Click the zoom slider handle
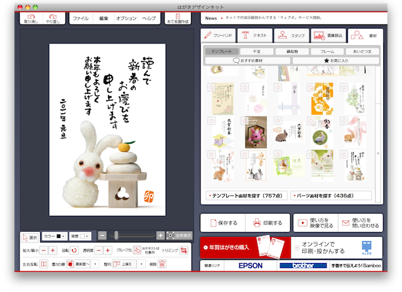This screenshot has height=292, width=402. (114, 235)
